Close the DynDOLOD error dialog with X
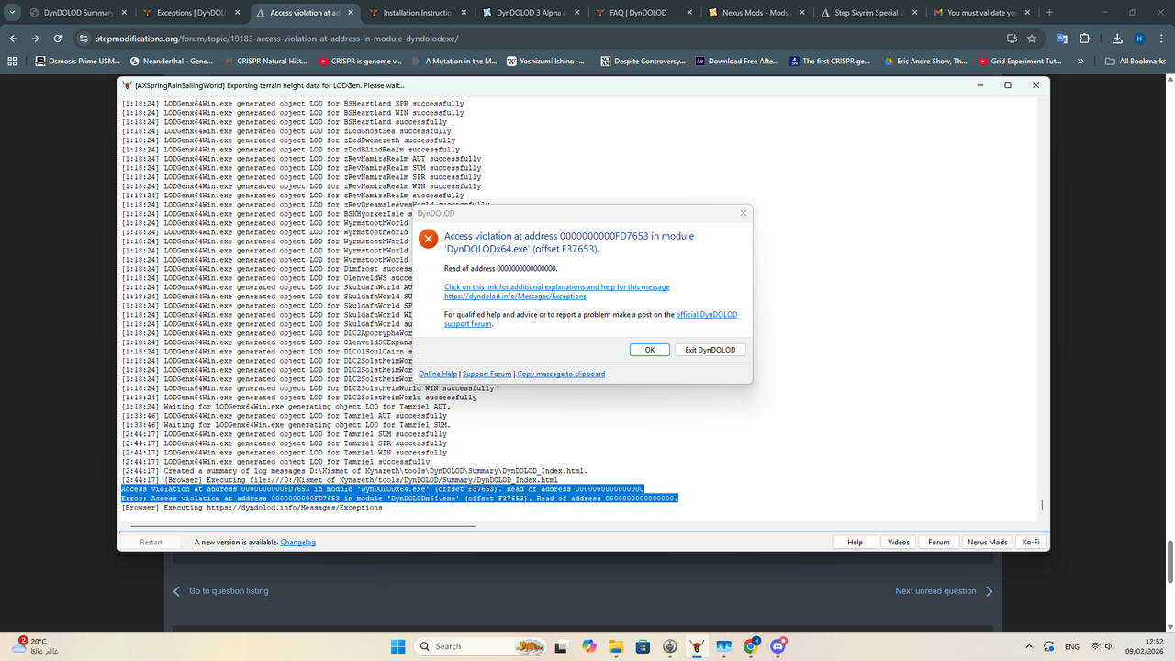 pyautogui.click(x=744, y=213)
